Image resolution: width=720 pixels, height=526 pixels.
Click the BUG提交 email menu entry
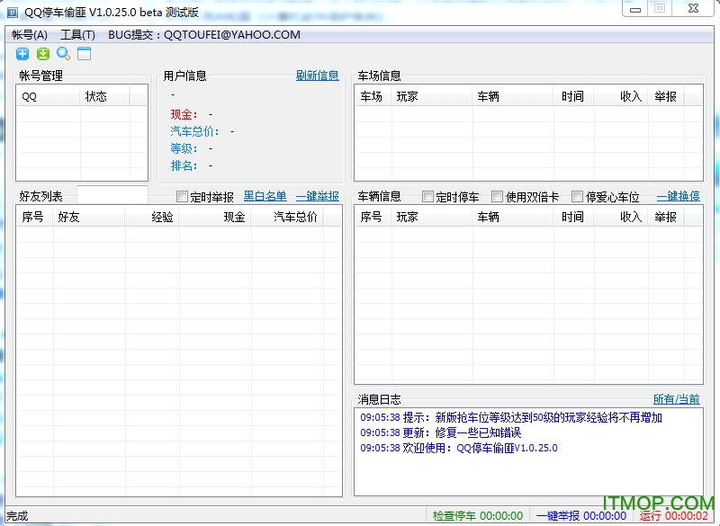pyautogui.click(x=204, y=35)
